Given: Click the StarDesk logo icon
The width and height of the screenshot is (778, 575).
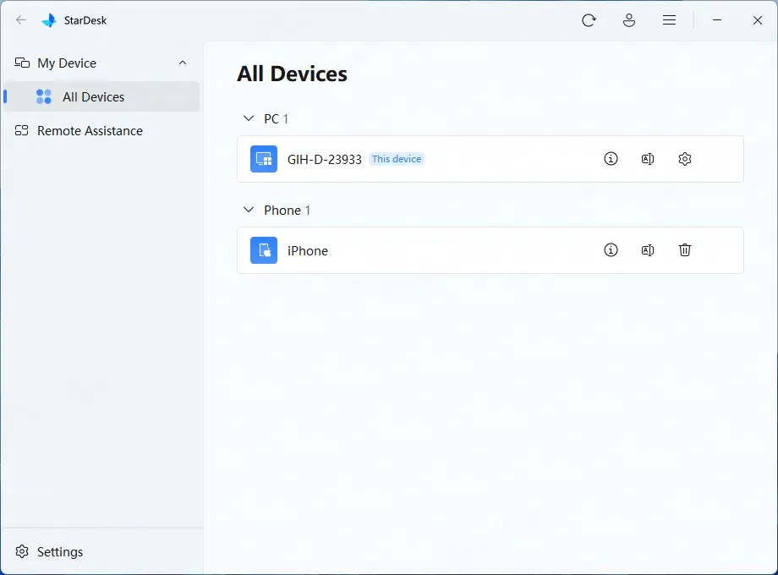Looking at the screenshot, I should (x=49, y=20).
